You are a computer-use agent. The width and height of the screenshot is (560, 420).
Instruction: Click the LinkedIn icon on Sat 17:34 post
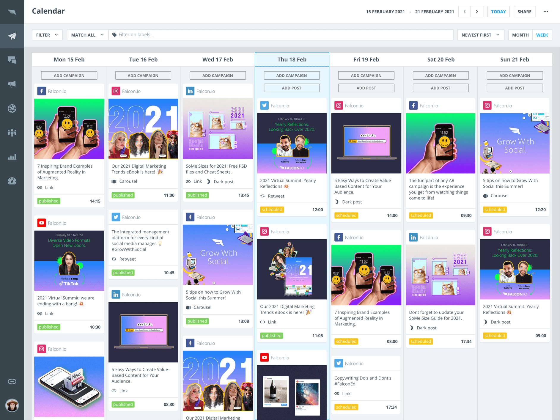coord(413,237)
